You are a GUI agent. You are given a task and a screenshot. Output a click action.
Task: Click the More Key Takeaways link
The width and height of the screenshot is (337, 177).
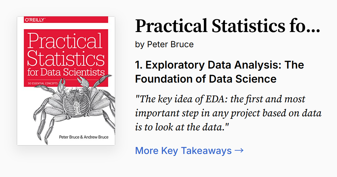tap(189, 151)
